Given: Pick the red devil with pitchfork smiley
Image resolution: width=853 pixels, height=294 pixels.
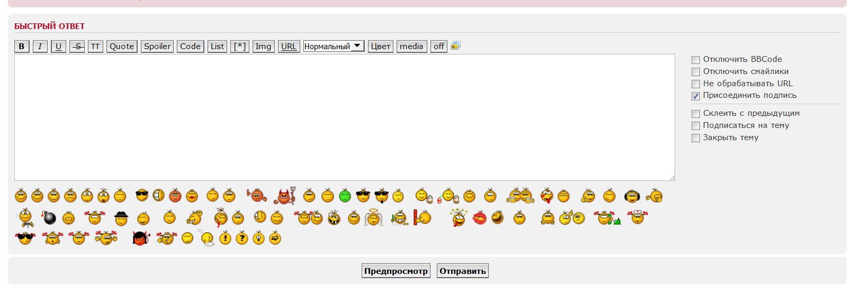Looking at the screenshot, I should 285,196.
